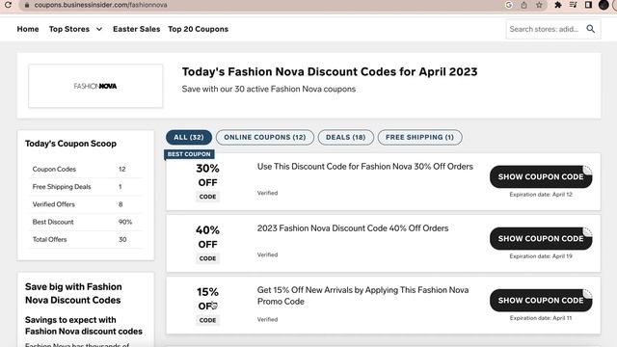Open the Google icon in the address bar
Screen dimensions: 617x347
coord(509,5)
